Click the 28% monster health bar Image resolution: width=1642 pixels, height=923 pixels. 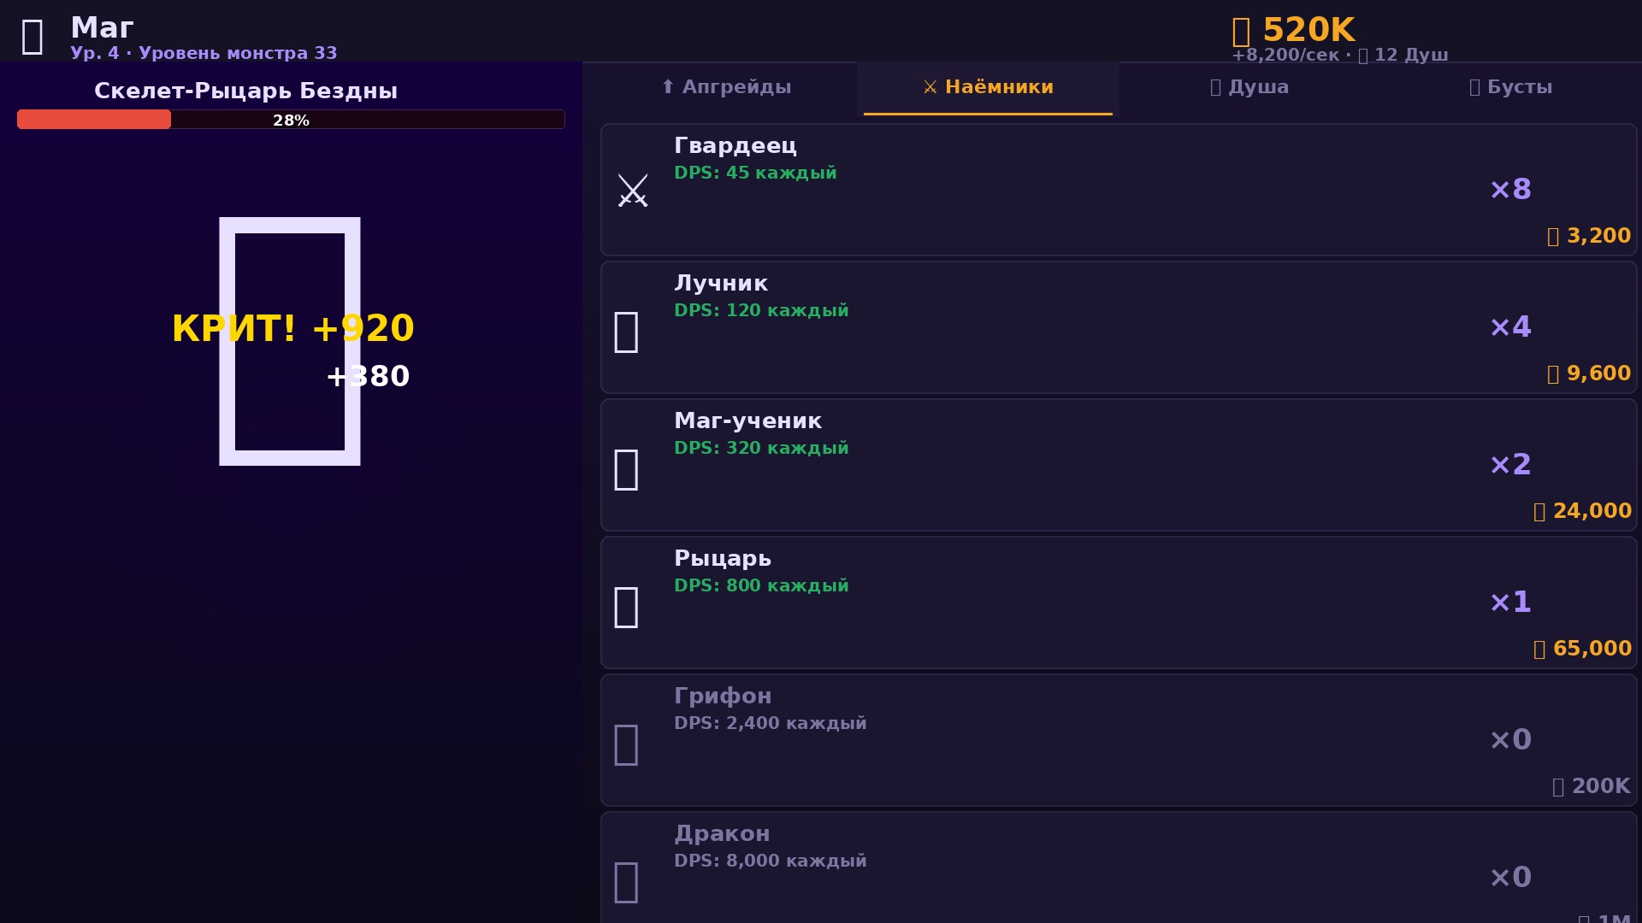pyautogui.click(x=291, y=120)
